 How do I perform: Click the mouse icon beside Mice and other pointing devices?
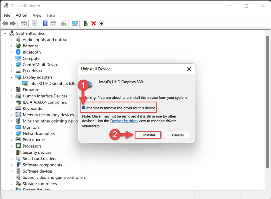(x=18, y=121)
